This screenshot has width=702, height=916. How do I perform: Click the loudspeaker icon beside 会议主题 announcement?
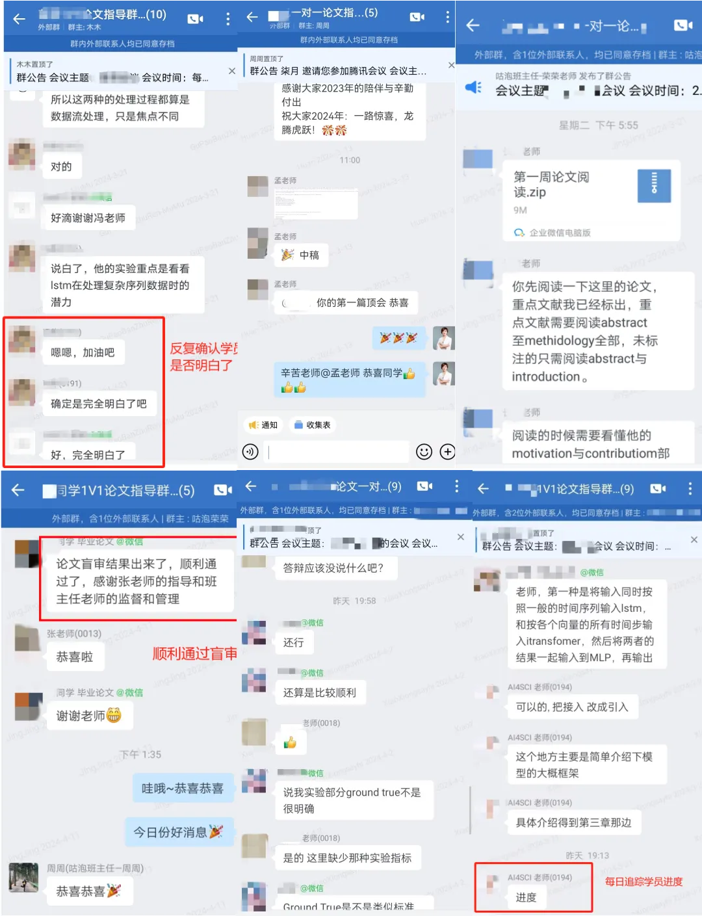(473, 87)
